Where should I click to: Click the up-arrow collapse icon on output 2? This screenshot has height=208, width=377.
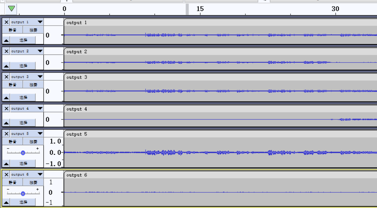(6, 66)
